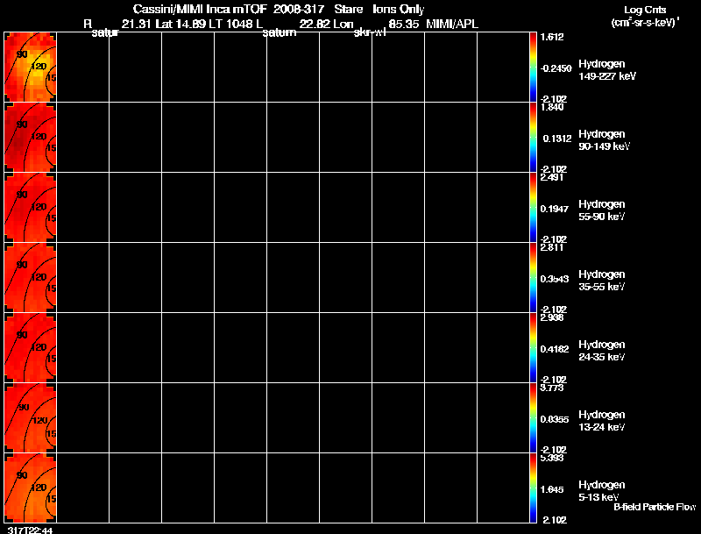Click the 'LT 1048' header value
The height and width of the screenshot is (534, 701).
click(x=231, y=25)
